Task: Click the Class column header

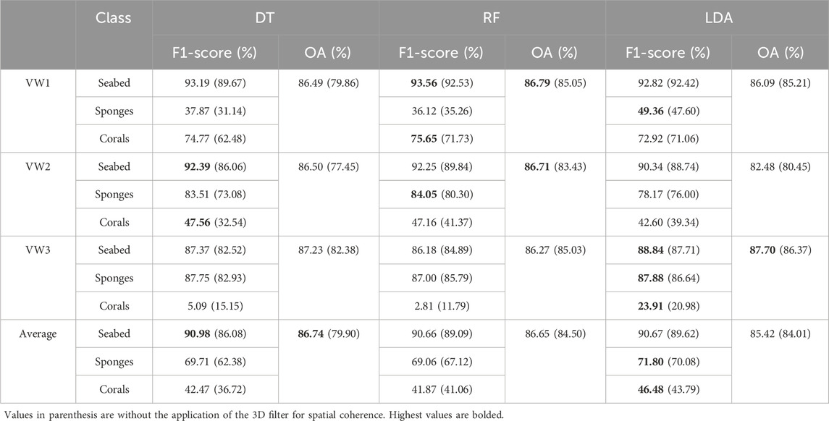Action: 114,17
